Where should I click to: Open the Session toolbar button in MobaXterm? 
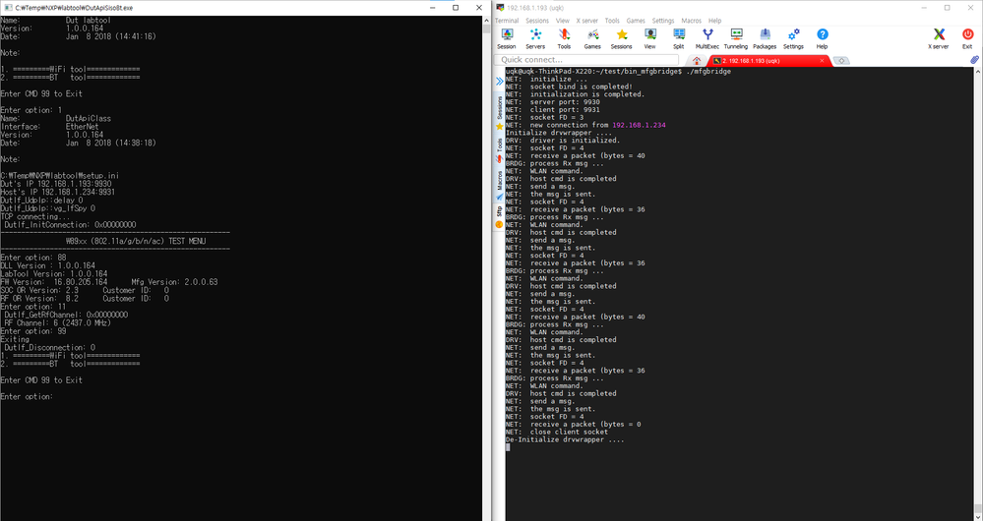pos(507,38)
